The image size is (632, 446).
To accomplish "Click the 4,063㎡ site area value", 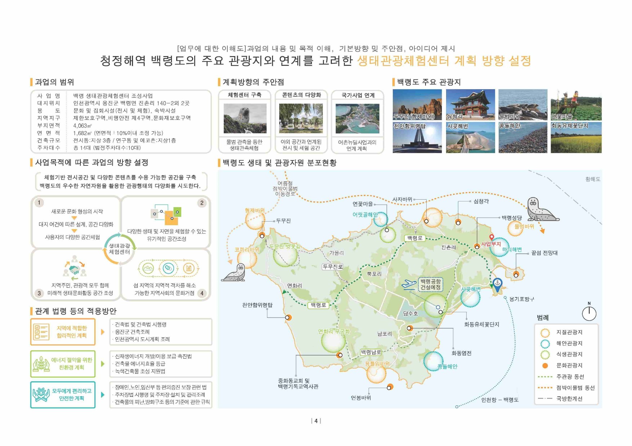I will [x=83, y=126].
